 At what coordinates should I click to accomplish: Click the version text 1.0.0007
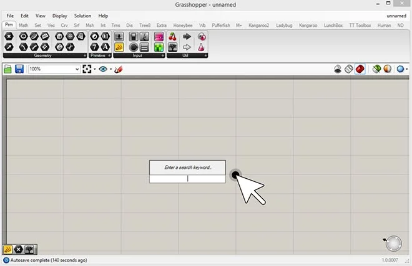pos(390,260)
